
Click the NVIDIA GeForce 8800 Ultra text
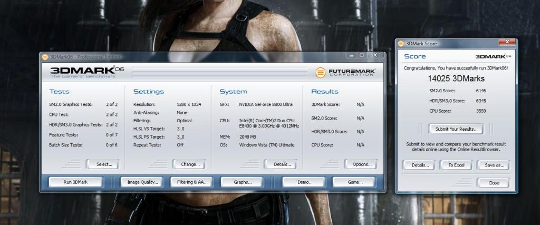pos(266,104)
